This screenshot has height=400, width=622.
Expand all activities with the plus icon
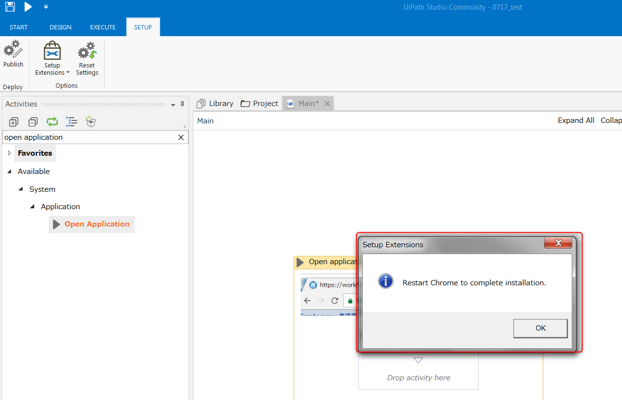point(14,122)
